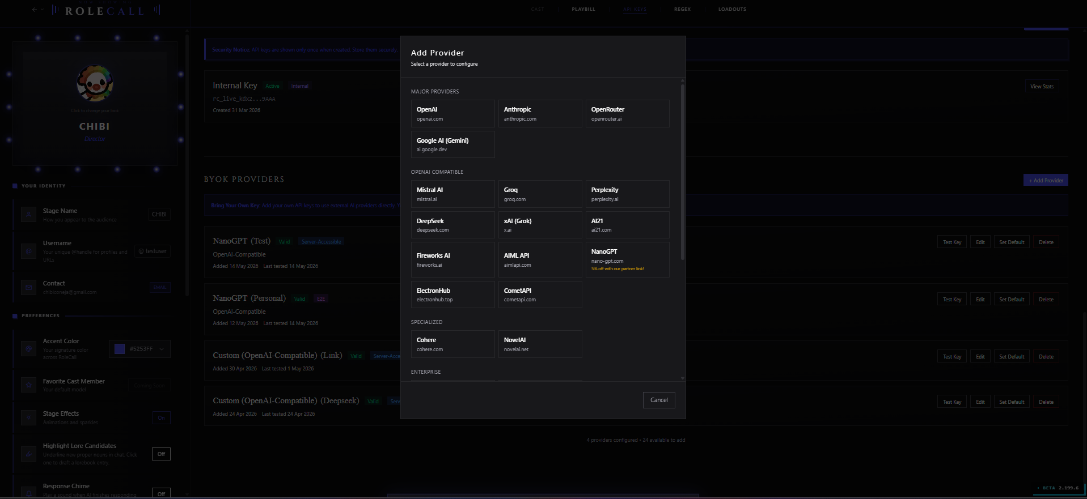Screen dimensions: 1087x499
Task: Click the Username at-sign icon
Action: pos(28,251)
